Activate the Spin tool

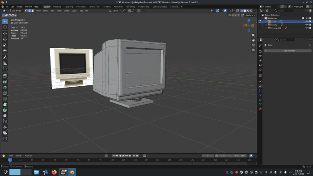[5, 110]
